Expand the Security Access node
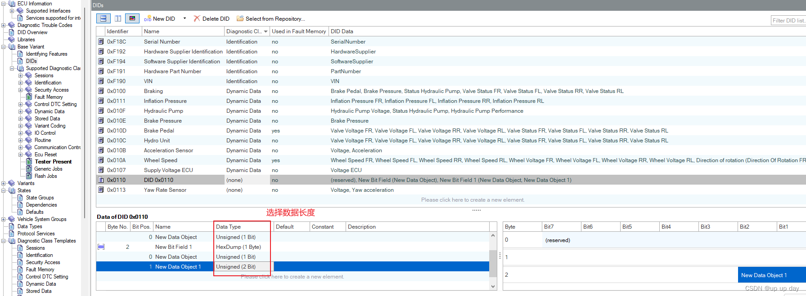 [20, 90]
